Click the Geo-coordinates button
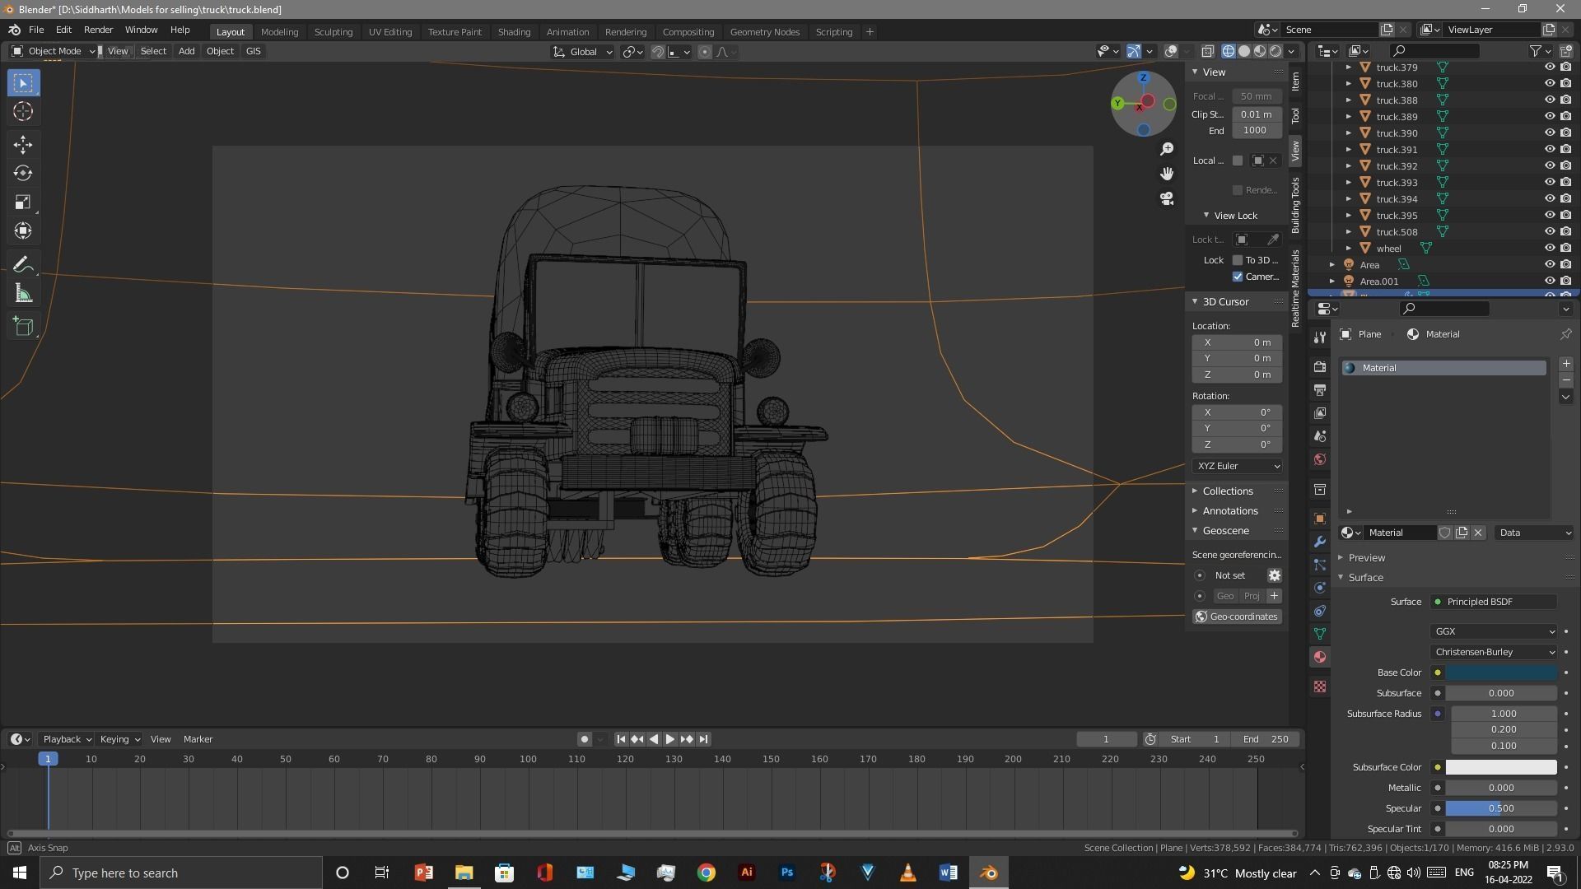The image size is (1581, 889). point(1238,617)
